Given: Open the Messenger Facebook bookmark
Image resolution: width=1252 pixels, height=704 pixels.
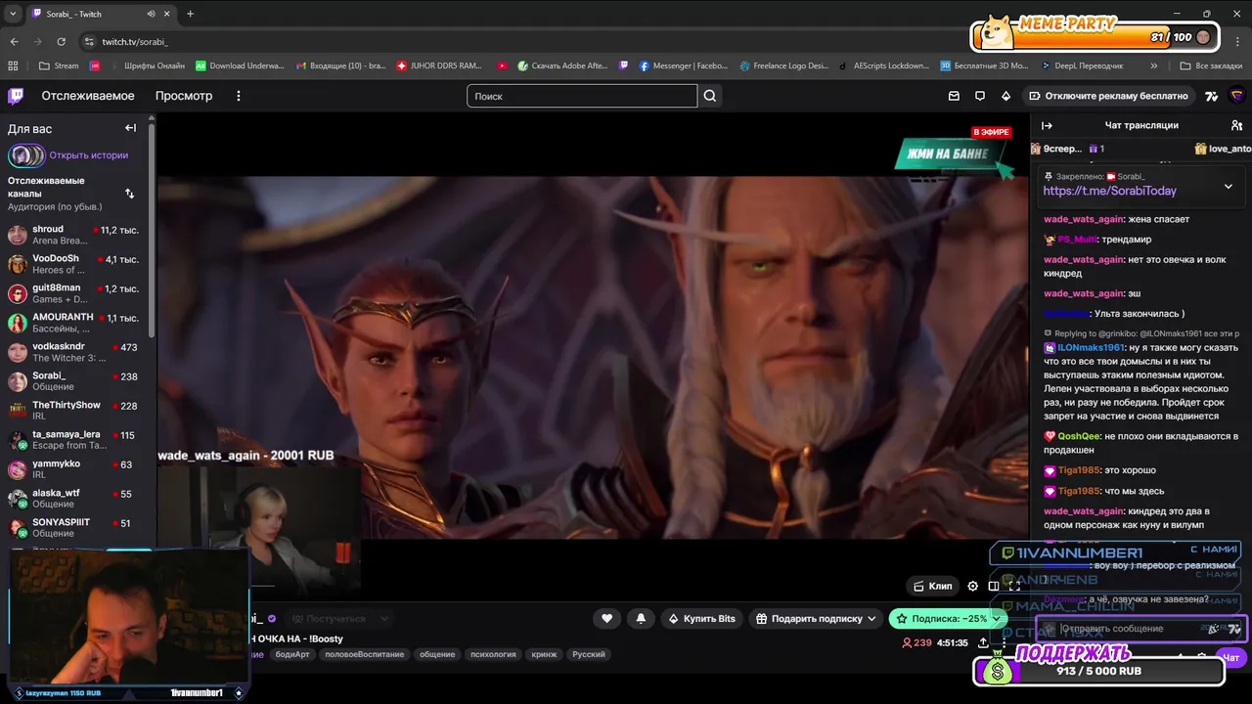Looking at the screenshot, I should pyautogui.click(x=683, y=66).
